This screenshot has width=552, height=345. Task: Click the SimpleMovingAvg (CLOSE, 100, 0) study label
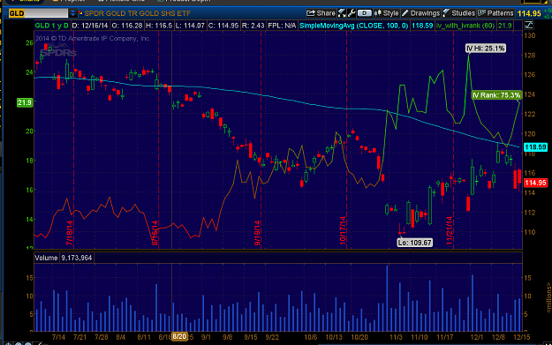tap(354, 26)
